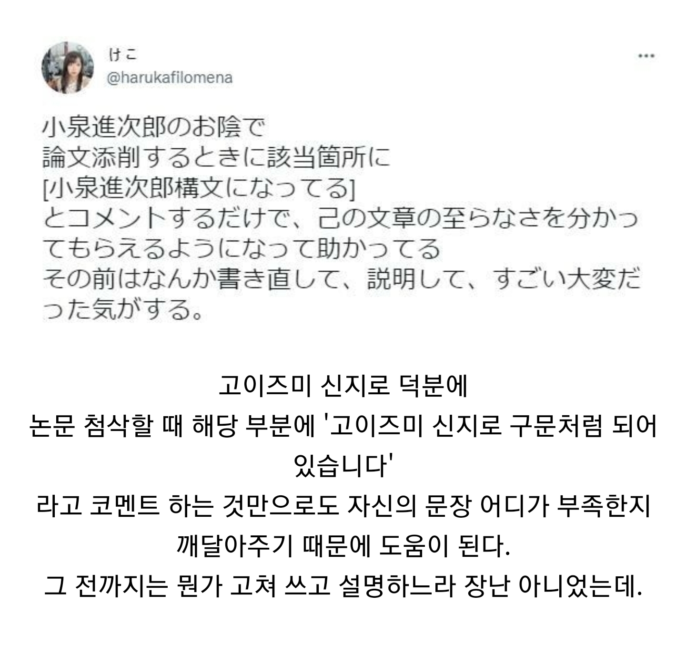Click the final tweet line った気がする。

(x=122, y=311)
